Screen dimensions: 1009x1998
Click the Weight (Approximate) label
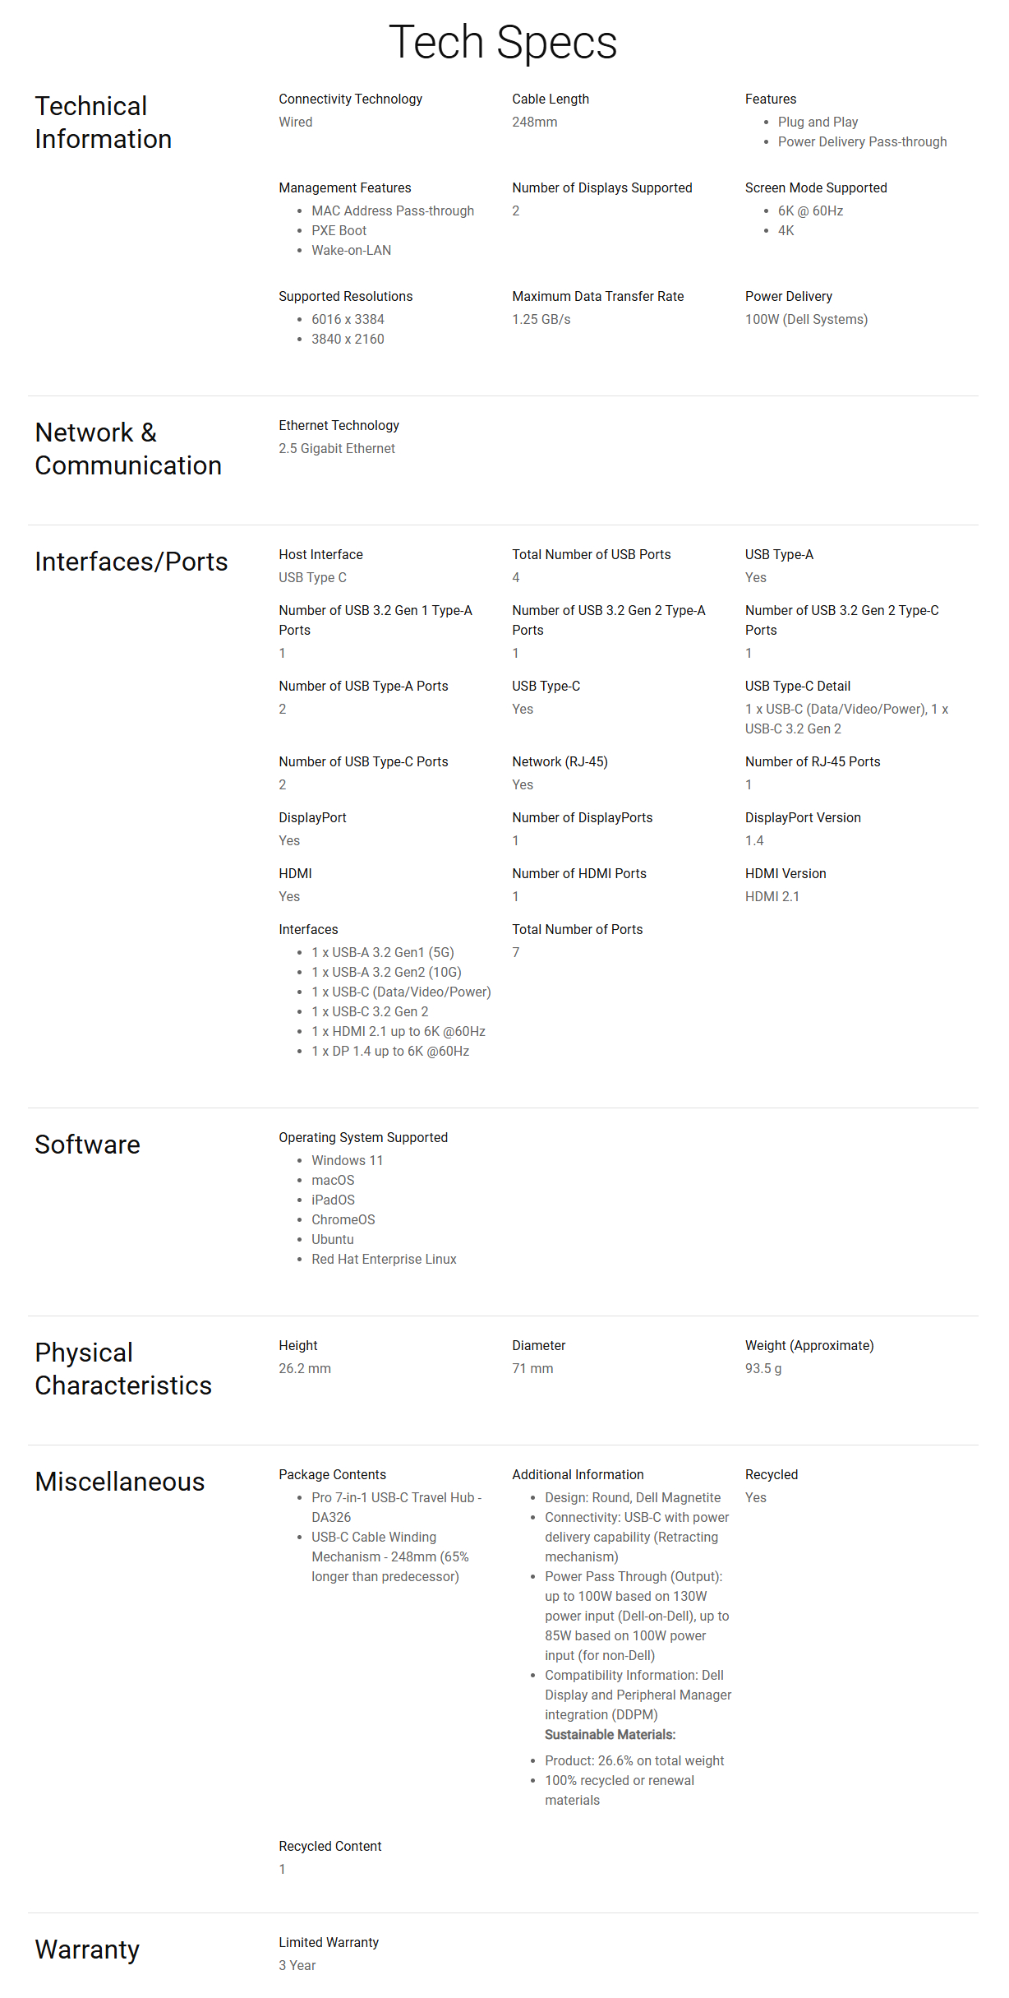(809, 1345)
